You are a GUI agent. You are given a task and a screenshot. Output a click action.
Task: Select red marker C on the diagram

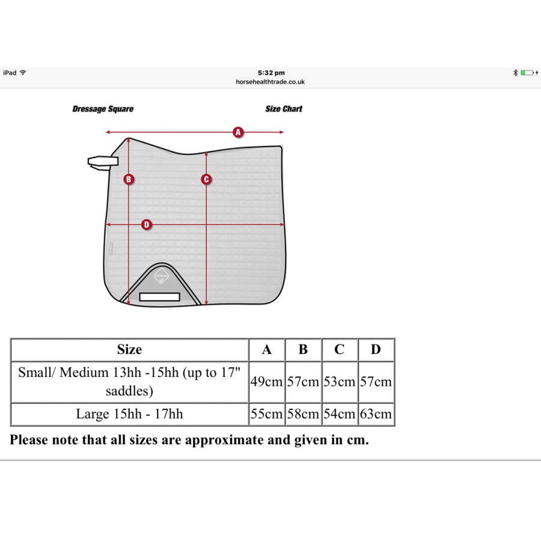(206, 179)
